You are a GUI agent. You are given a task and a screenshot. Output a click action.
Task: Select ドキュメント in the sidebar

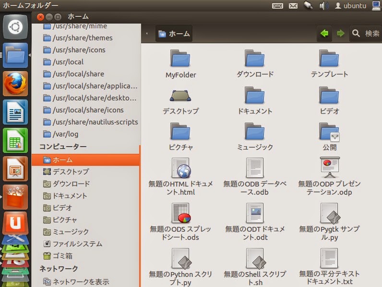[x=85, y=196]
